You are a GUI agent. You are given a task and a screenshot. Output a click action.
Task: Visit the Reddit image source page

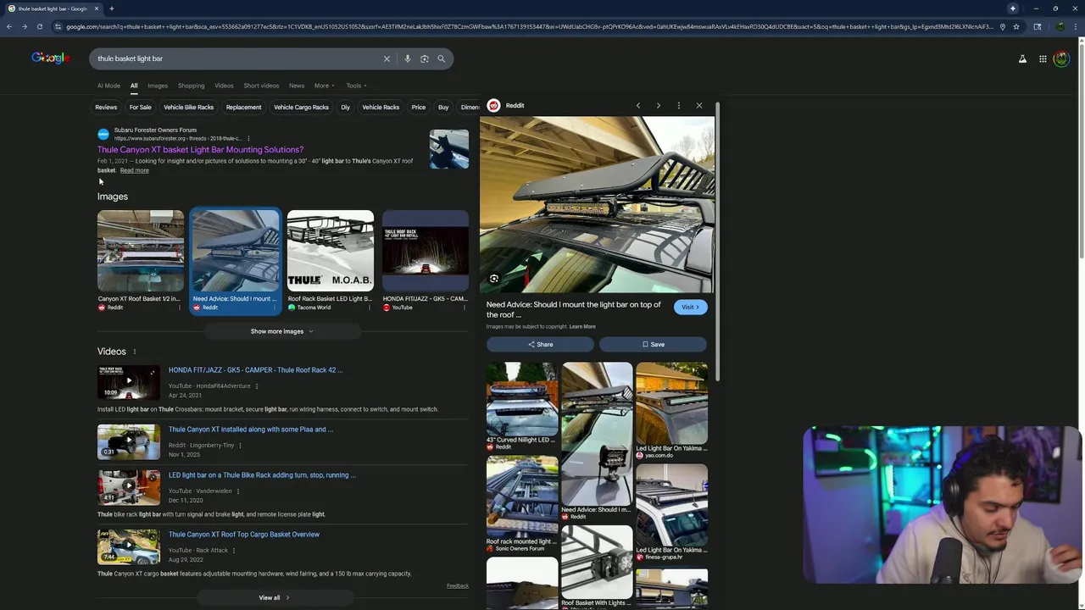pyautogui.click(x=691, y=308)
